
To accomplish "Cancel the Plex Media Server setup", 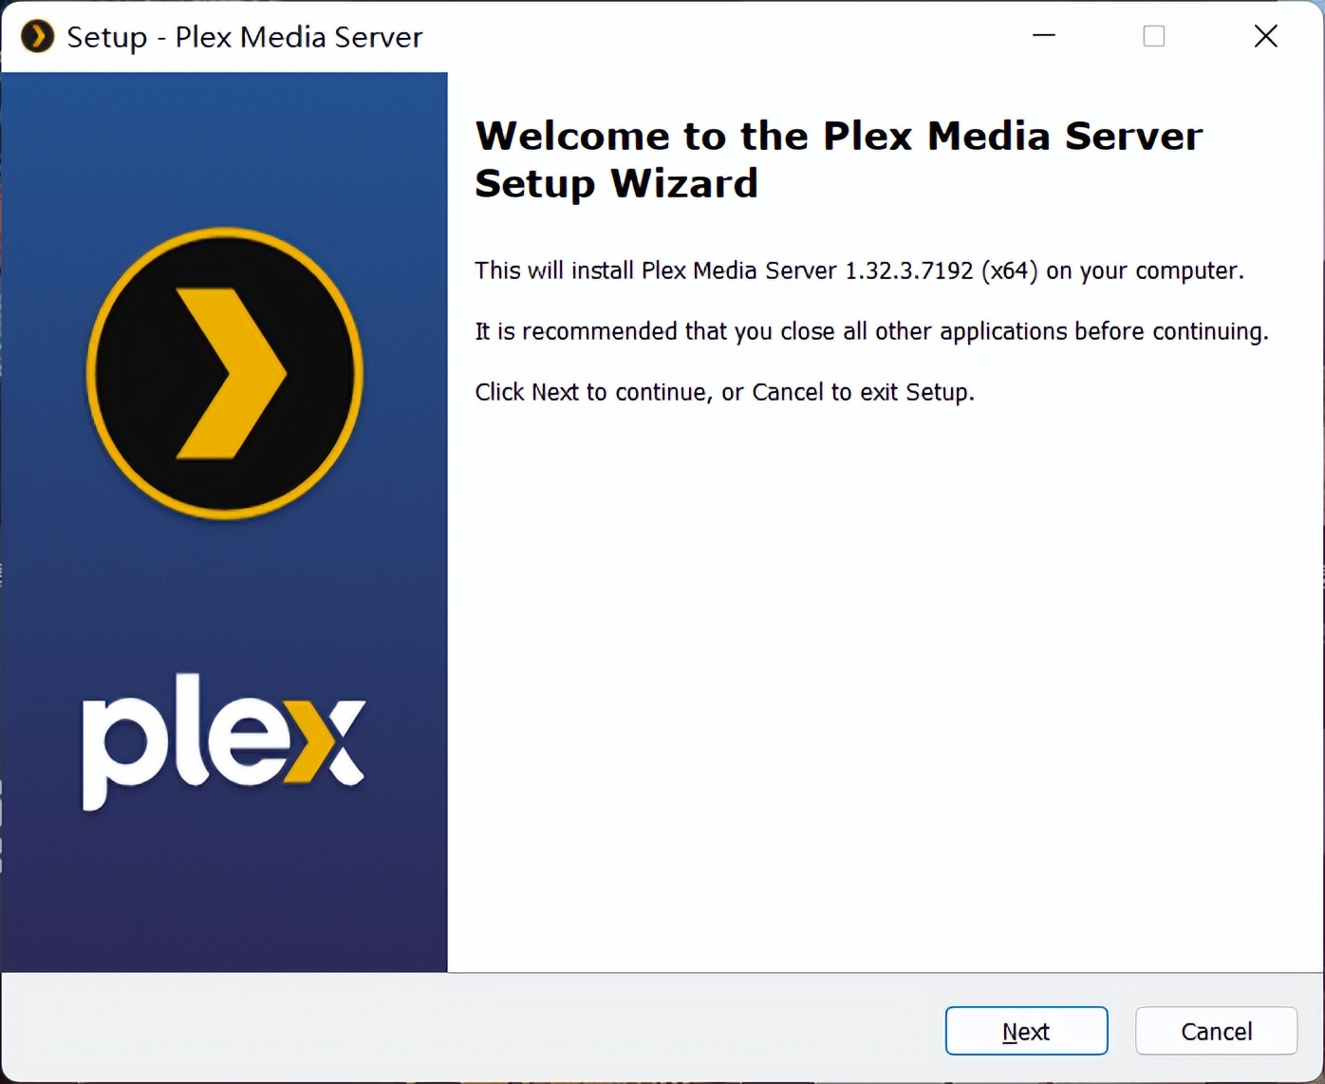I will 1216,1031.
